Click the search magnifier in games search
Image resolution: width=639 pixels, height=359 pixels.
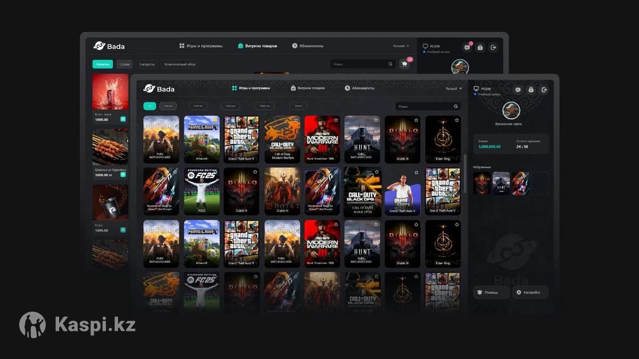455,106
